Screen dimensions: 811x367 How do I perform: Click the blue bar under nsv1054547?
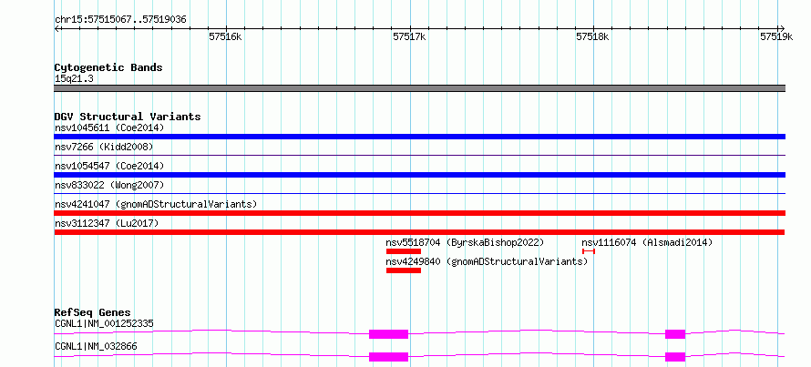pyautogui.click(x=419, y=175)
